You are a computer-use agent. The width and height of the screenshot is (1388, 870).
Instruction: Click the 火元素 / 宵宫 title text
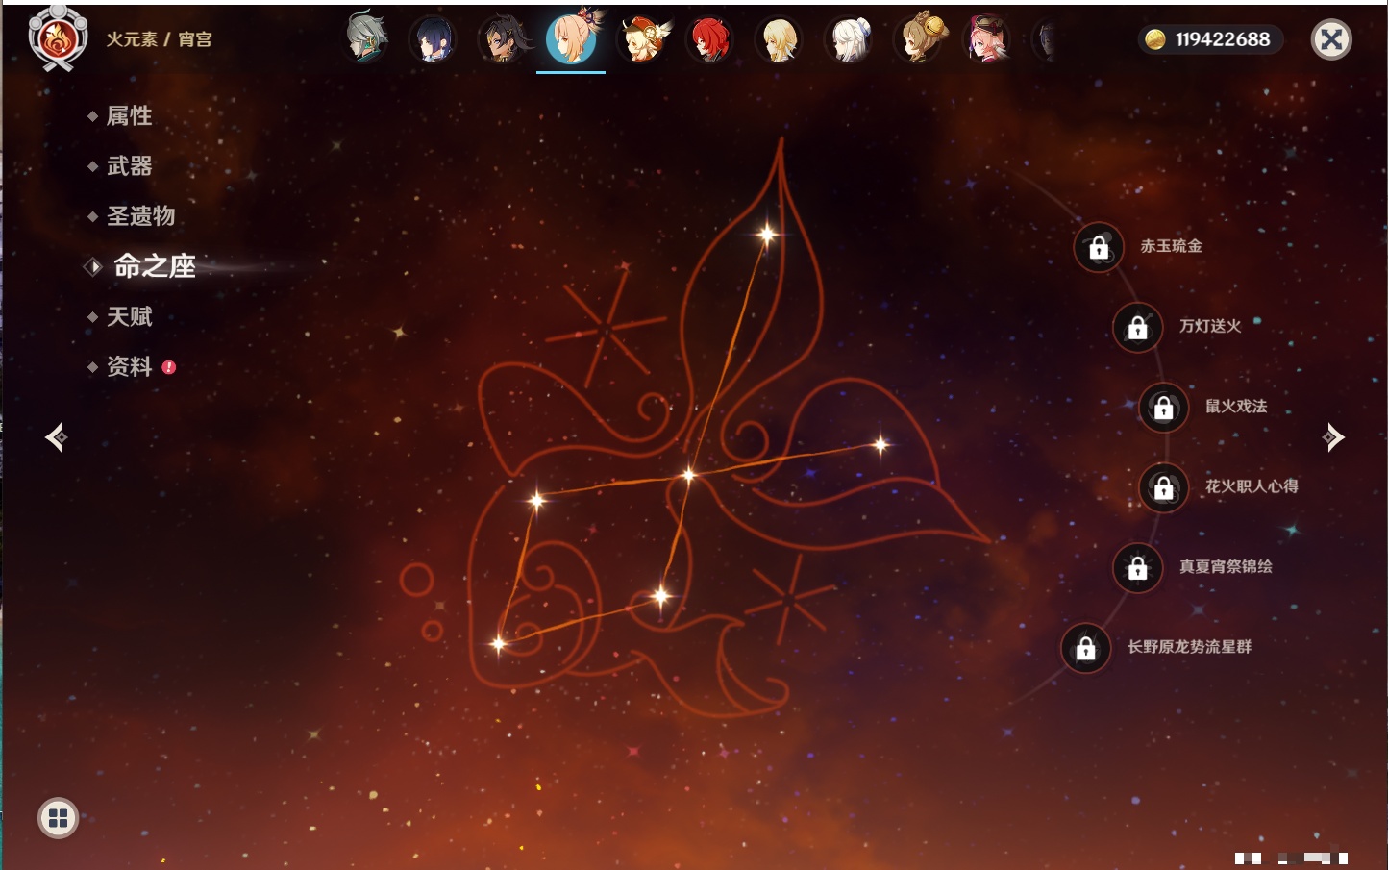[159, 39]
